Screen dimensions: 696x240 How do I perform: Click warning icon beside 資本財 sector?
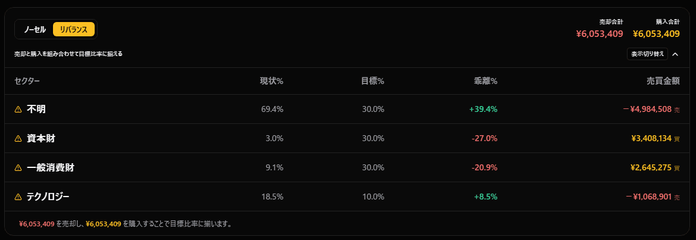click(x=18, y=138)
